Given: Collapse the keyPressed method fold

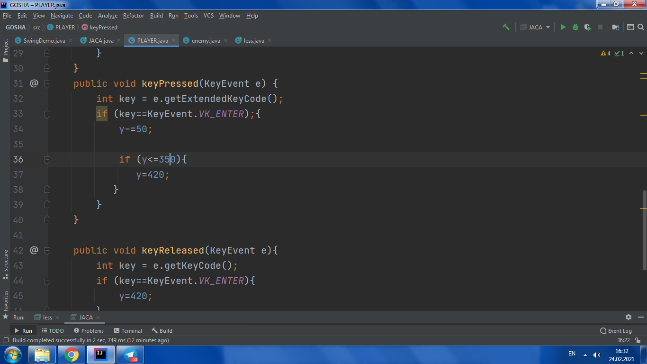Looking at the screenshot, I should pyautogui.click(x=47, y=83).
